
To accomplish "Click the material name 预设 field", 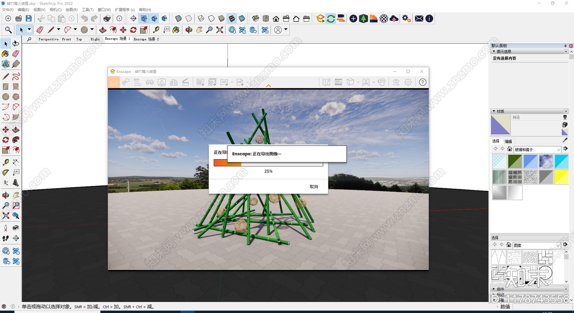I will tap(536, 117).
